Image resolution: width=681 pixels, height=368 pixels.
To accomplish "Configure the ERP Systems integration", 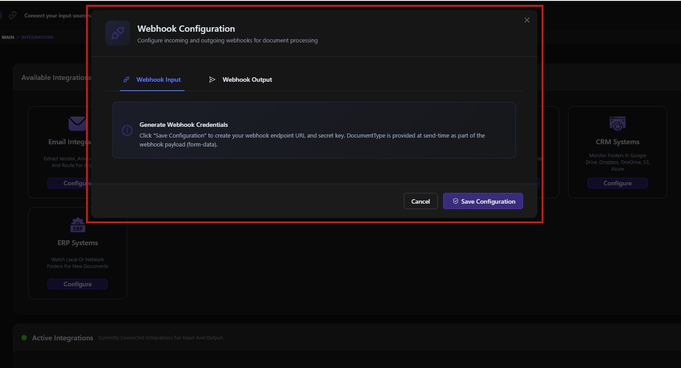I will [x=78, y=284].
